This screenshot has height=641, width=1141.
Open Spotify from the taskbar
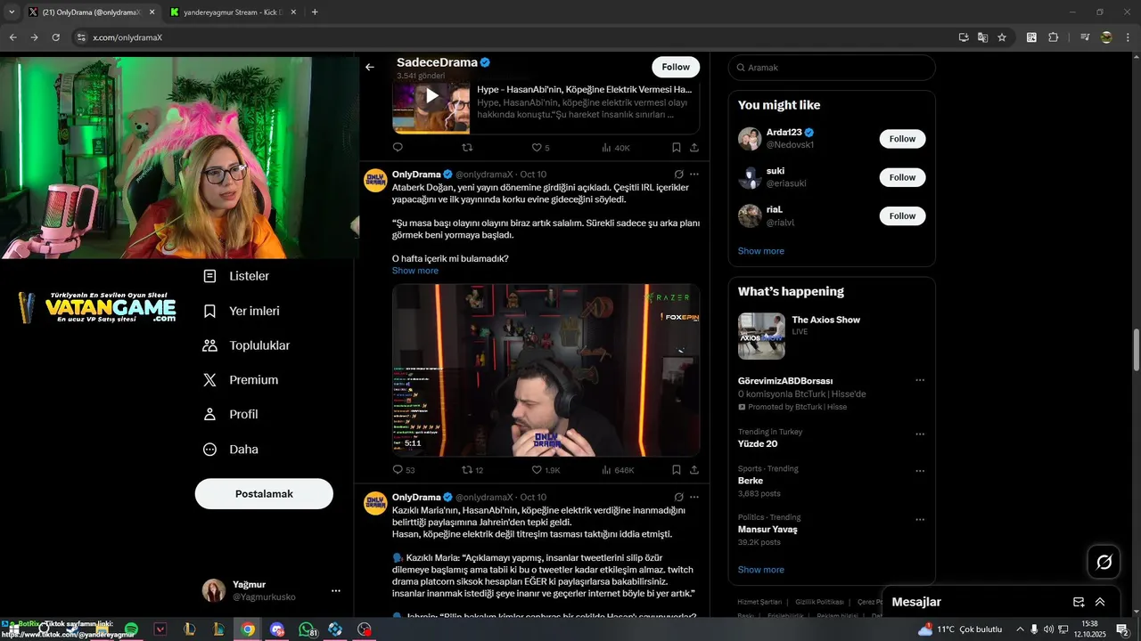click(131, 629)
